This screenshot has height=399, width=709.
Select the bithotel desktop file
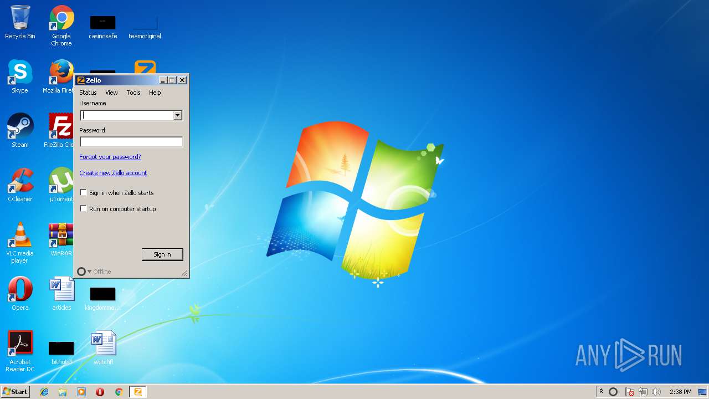click(x=61, y=352)
